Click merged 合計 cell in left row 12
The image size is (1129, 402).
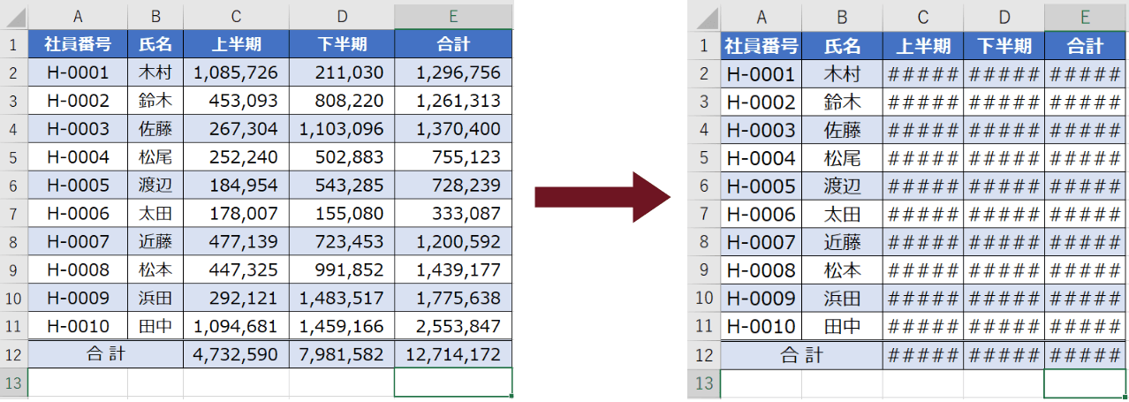coord(106,354)
